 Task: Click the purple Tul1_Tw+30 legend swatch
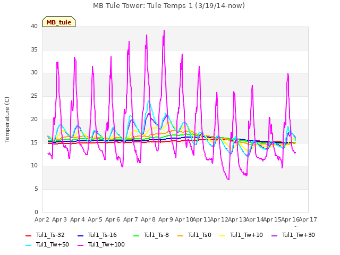coord(274,236)
